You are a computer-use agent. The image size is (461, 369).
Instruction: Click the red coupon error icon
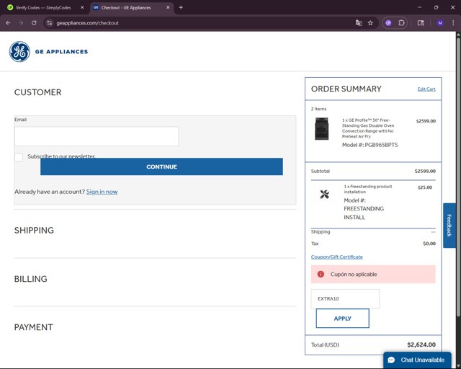tap(321, 275)
